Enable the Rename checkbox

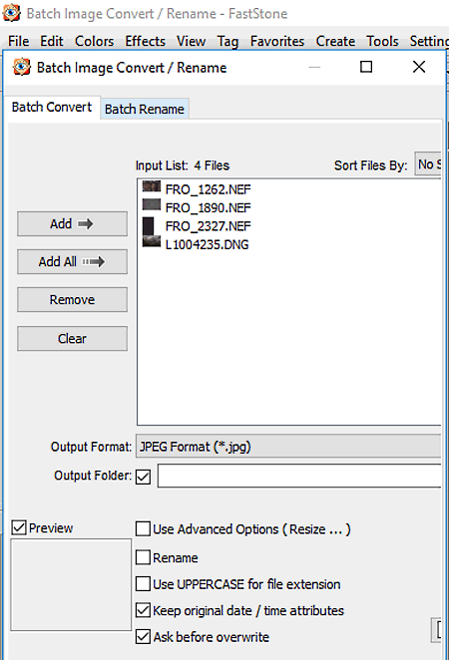[x=144, y=557]
